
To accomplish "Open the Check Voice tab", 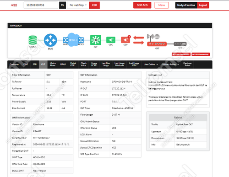I will click(x=83, y=64).
